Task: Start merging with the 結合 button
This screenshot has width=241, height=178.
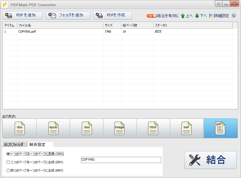Action: coord(210,160)
